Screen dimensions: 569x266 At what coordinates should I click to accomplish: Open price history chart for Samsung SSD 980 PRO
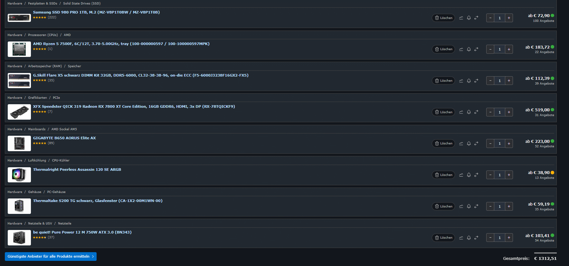(461, 18)
